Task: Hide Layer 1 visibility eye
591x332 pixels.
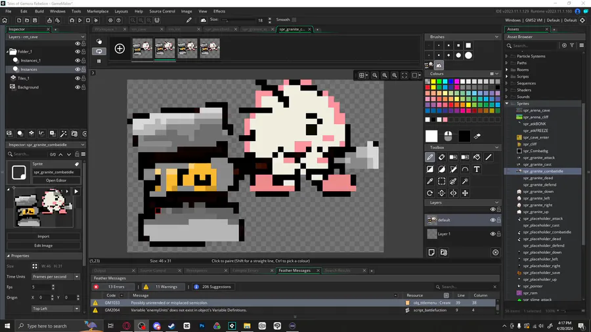Action: (x=492, y=234)
